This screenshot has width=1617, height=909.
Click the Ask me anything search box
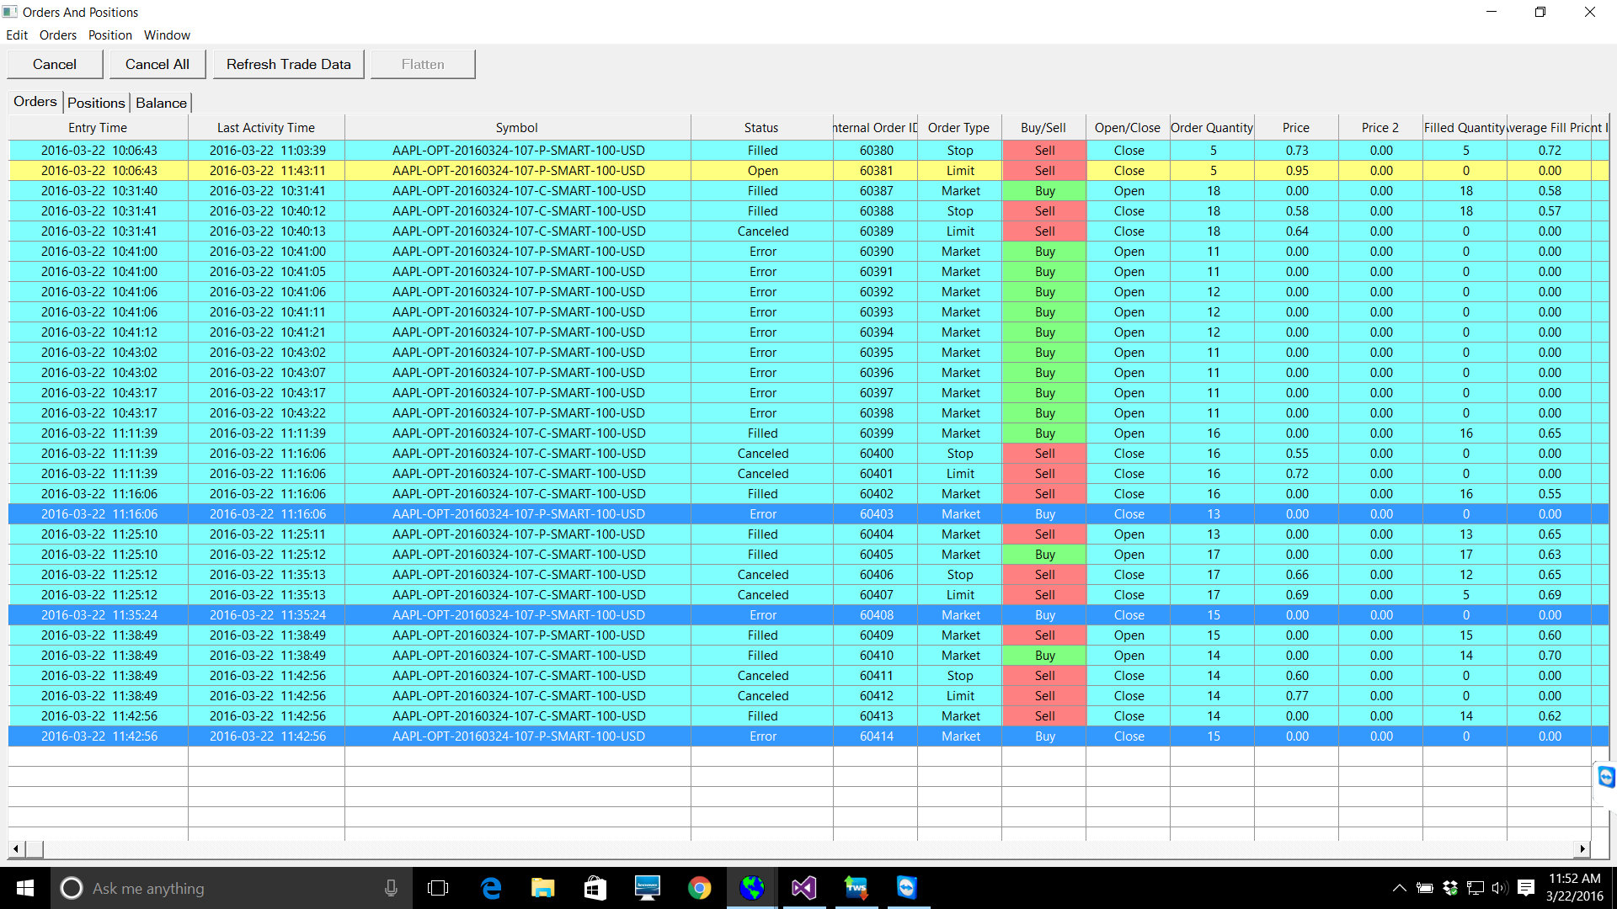(x=232, y=888)
